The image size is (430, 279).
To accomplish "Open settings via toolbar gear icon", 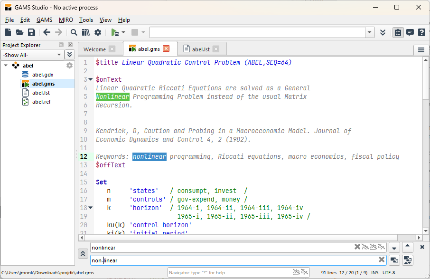I will [98, 32].
